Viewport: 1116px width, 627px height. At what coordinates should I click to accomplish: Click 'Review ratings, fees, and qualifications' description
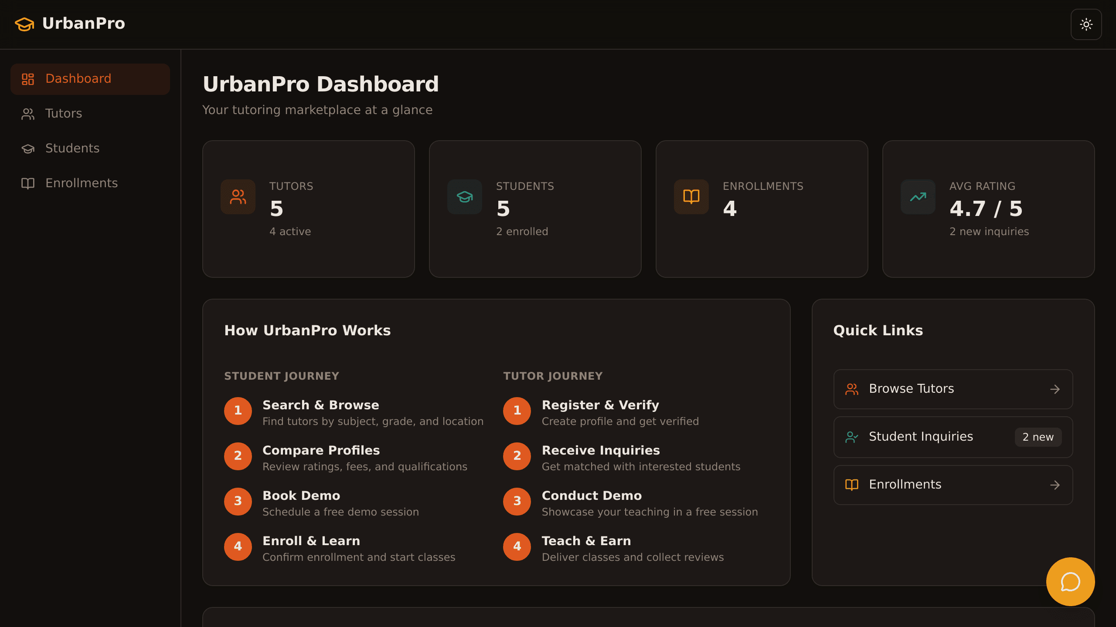(x=365, y=467)
